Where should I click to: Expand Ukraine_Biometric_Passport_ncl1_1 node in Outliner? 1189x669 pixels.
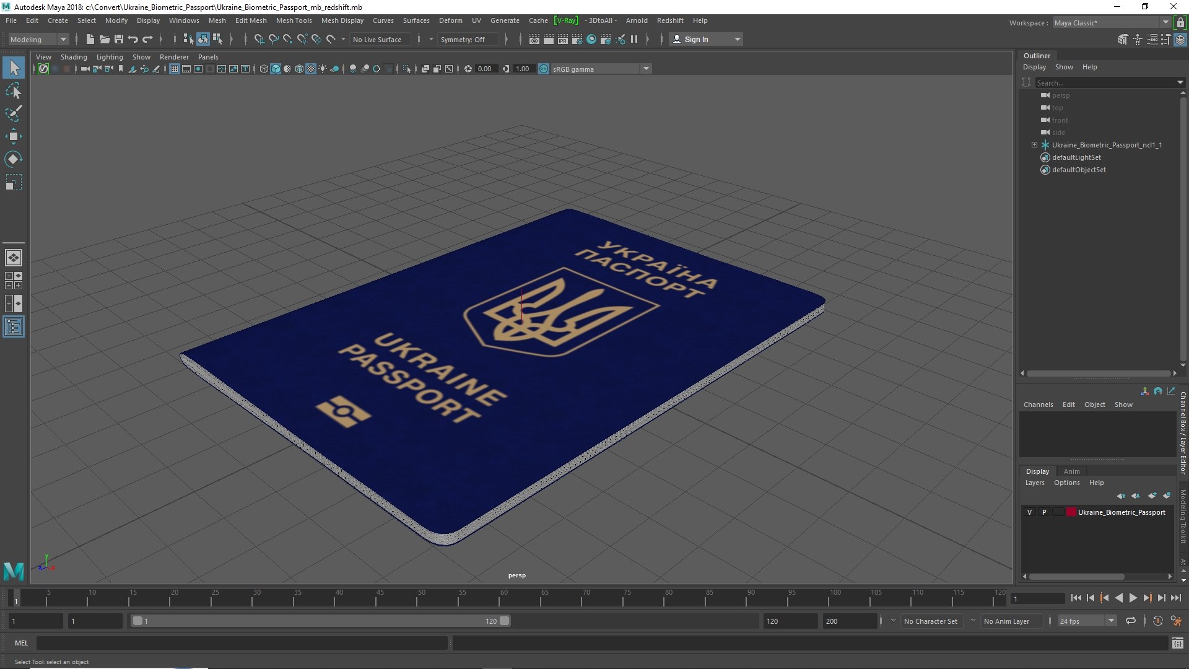1034,145
